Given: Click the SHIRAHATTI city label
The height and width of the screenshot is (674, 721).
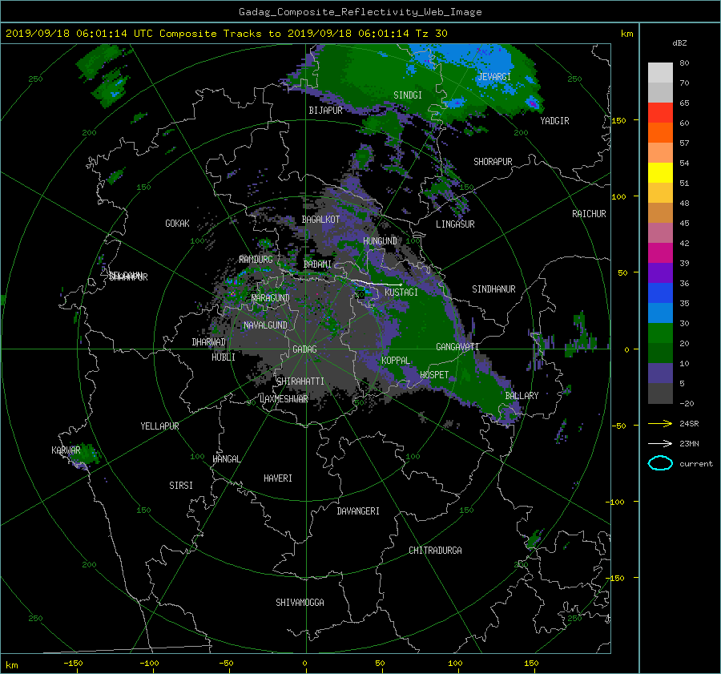Looking at the screenshot, I should (x=300, y=381).
